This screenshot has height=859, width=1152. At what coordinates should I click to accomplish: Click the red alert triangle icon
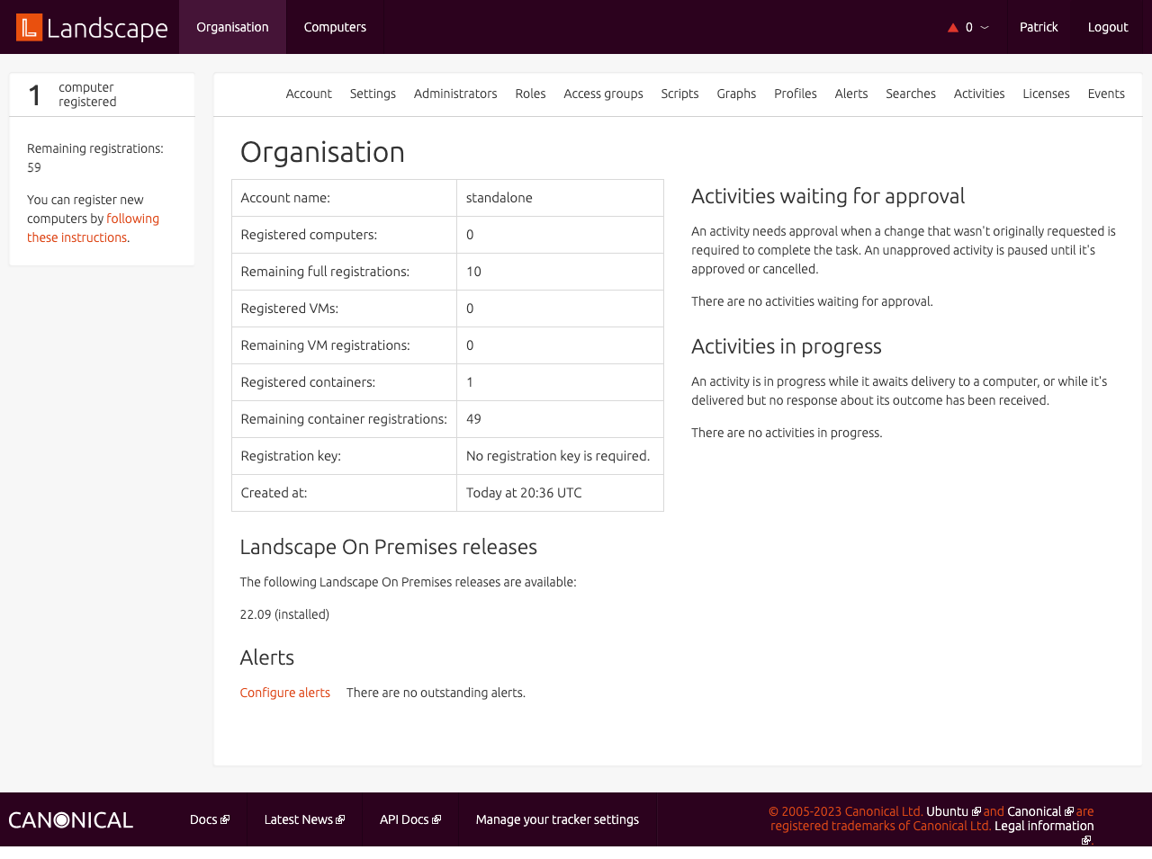click(953, 28)
